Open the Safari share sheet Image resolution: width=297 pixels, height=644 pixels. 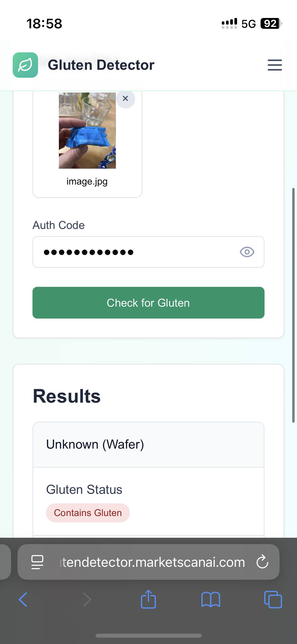pos(148,600)
